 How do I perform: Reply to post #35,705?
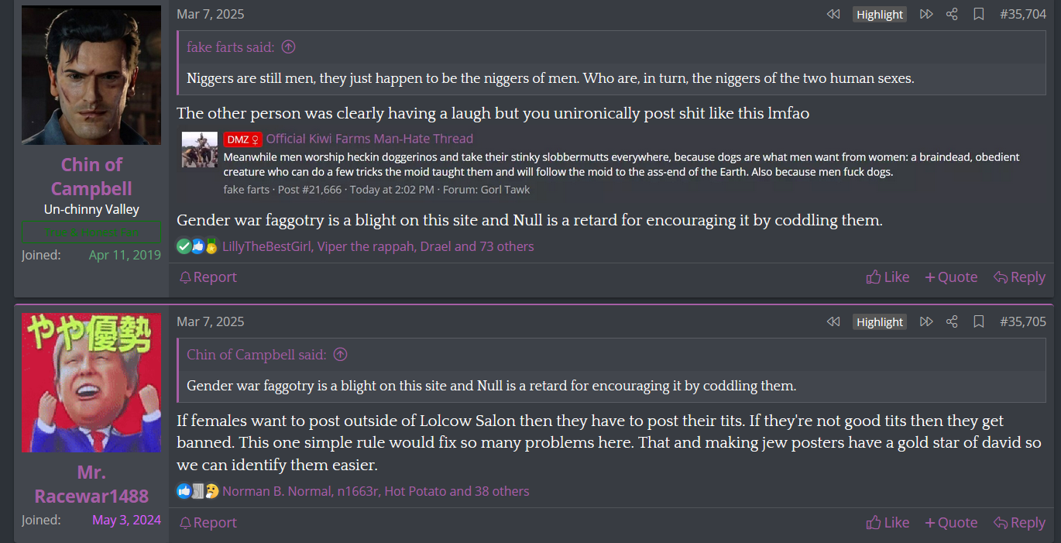(x=1019, y=523)
